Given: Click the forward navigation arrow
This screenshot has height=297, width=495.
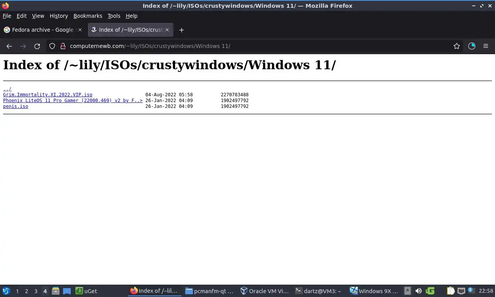Looking at the screenshot, I should tap(23, 46).
